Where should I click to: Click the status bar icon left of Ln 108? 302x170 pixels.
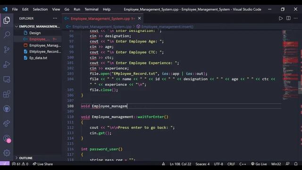(x=163, y=164)
